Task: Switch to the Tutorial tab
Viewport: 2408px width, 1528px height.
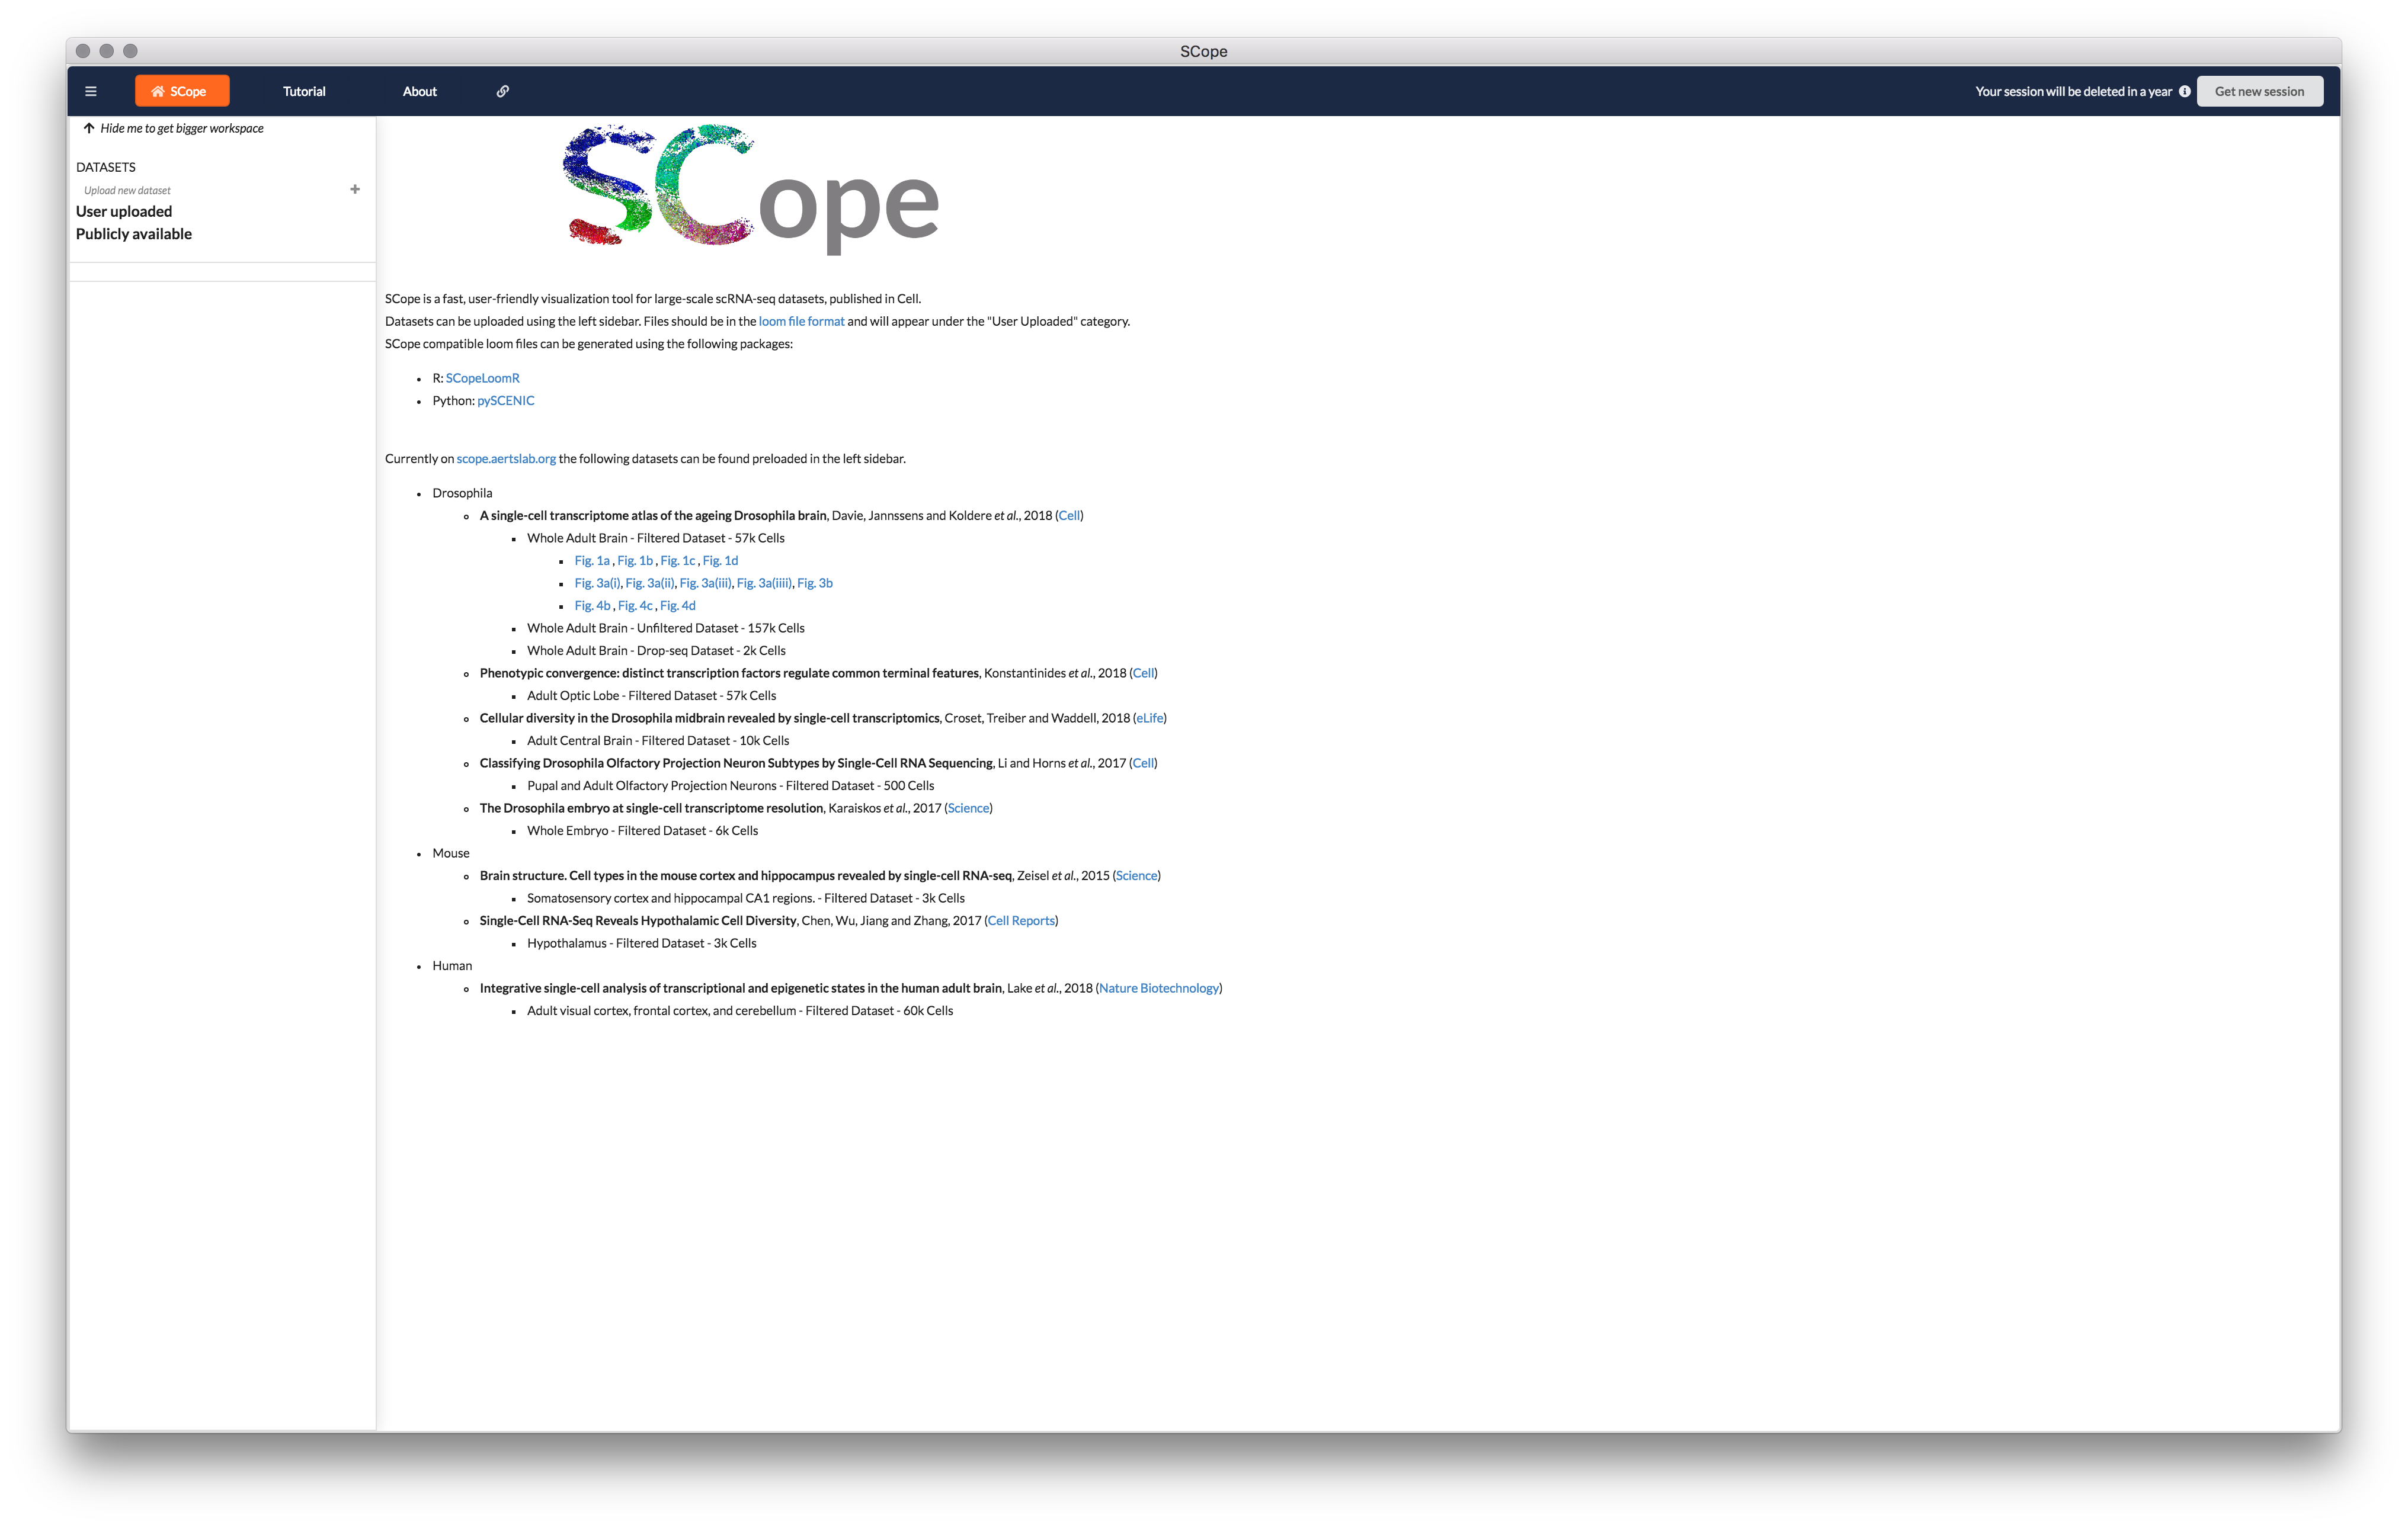Action: pos(303,91)
